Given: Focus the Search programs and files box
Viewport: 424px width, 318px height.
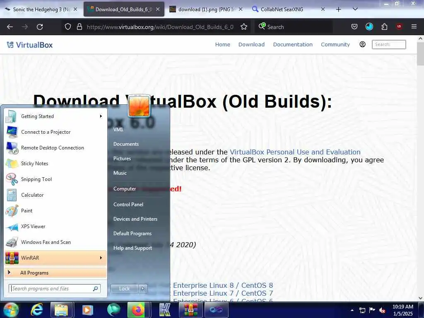Looking at the screenshot, I should (x=55, y=289).
